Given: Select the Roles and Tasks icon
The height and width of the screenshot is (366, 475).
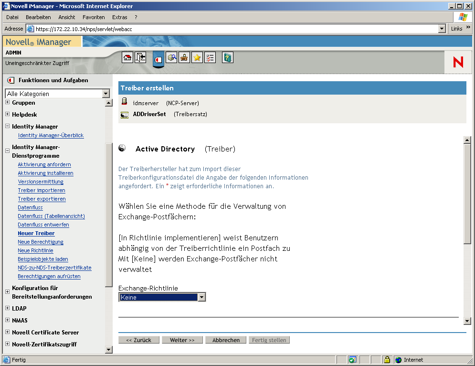Looking at the screenshot, I should click(x=158, y=58).
